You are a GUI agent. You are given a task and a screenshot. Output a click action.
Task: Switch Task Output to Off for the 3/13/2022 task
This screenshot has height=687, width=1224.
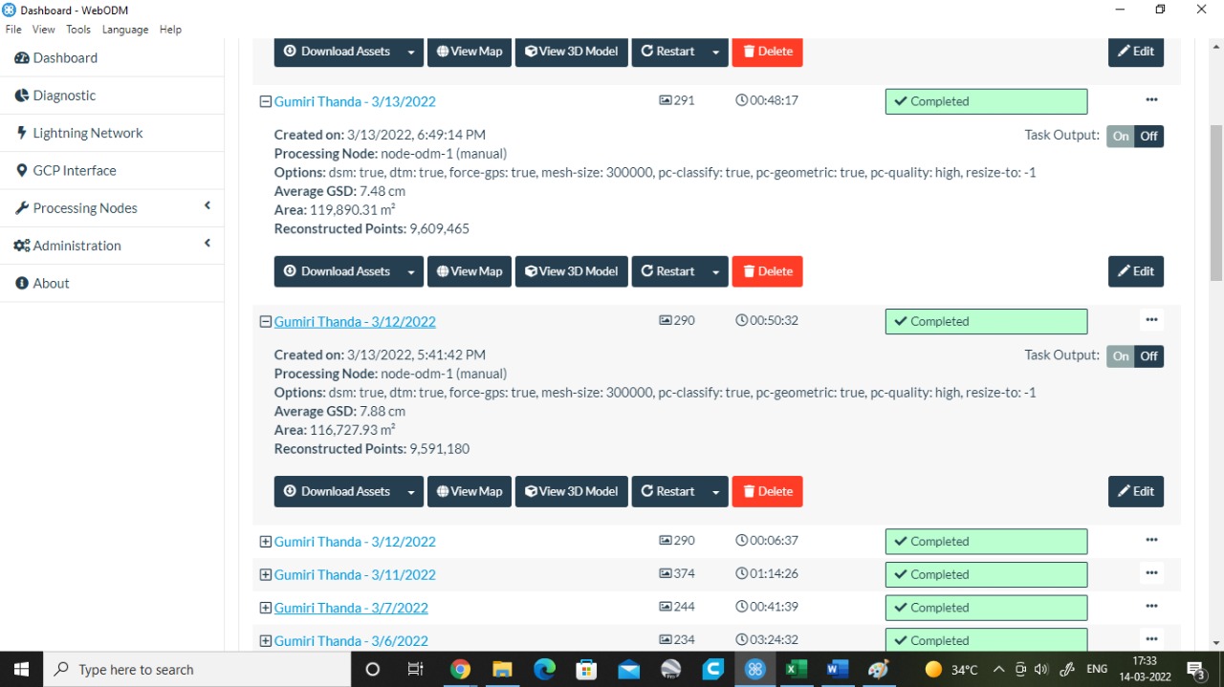1150,136
